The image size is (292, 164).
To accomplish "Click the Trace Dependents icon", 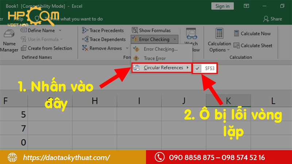I will (x=85, y=39).
